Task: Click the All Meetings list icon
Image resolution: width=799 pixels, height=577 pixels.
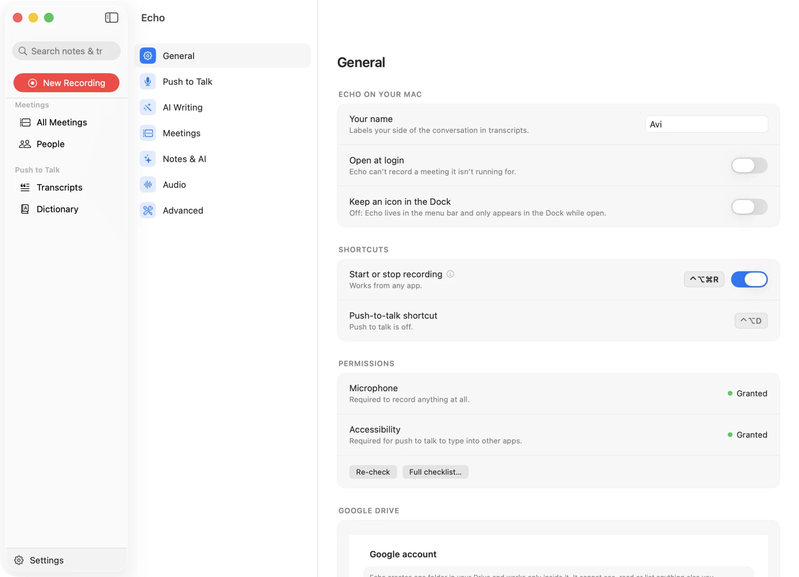Action: click(x=25, y=122)
